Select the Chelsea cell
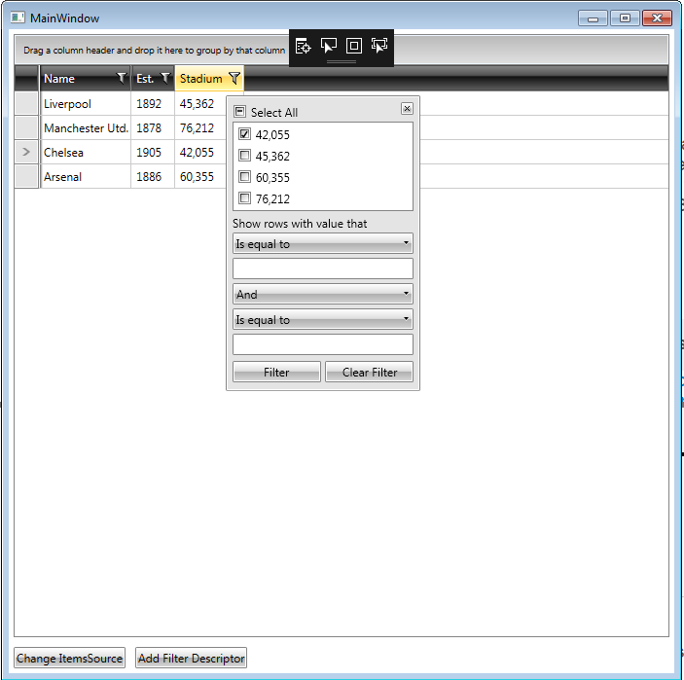This screenshot has height=680, width=684. (86, 152)
